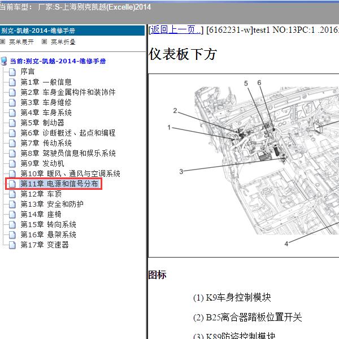The width and height of the screenshot is (339, 339).
Task: Select root node 当前:别克-凯越-2014-维修手册
Action: point(58,61)
